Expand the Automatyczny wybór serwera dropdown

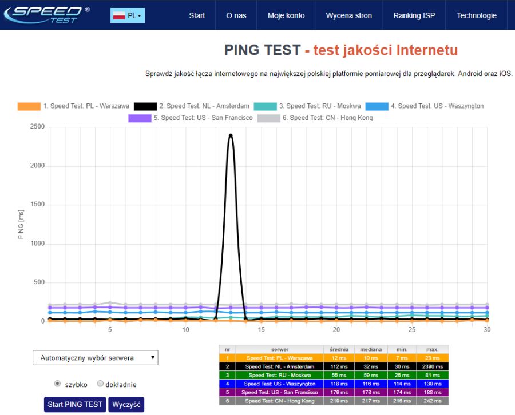[x=95, y=358]
